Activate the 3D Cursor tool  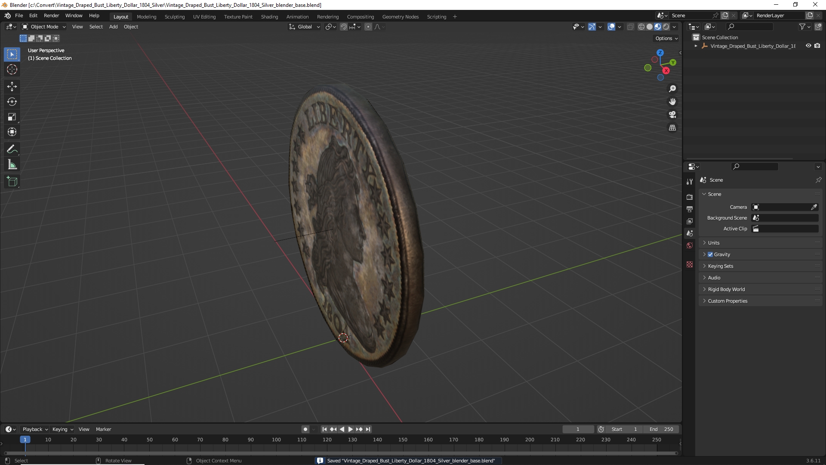pos(12,69)
